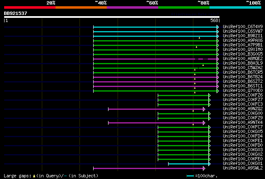This screenshot has width=265, height=179.
Task: Open hit UniRef100_A7P9B1
Action: [243, 45]
